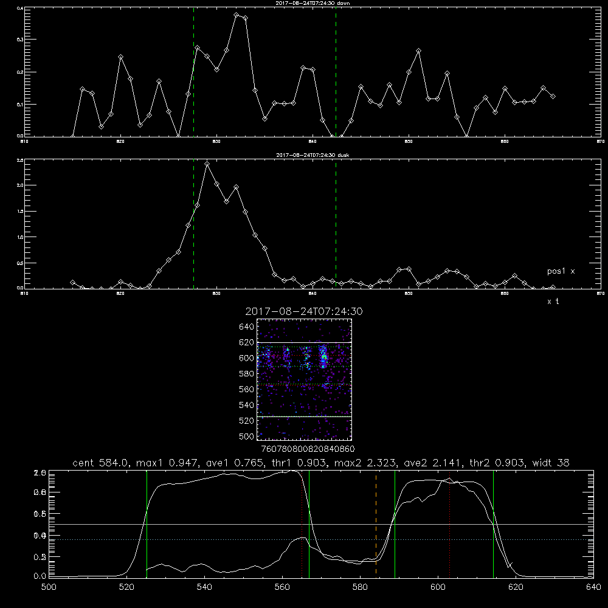The image size is (608, 608).
Task: Click heatmap y-axis label 520
Action: click(x=247, y=421)
